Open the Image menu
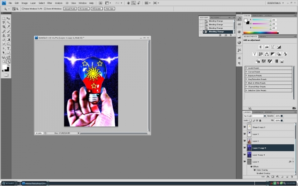298x186 pixels. coord(24,3)
